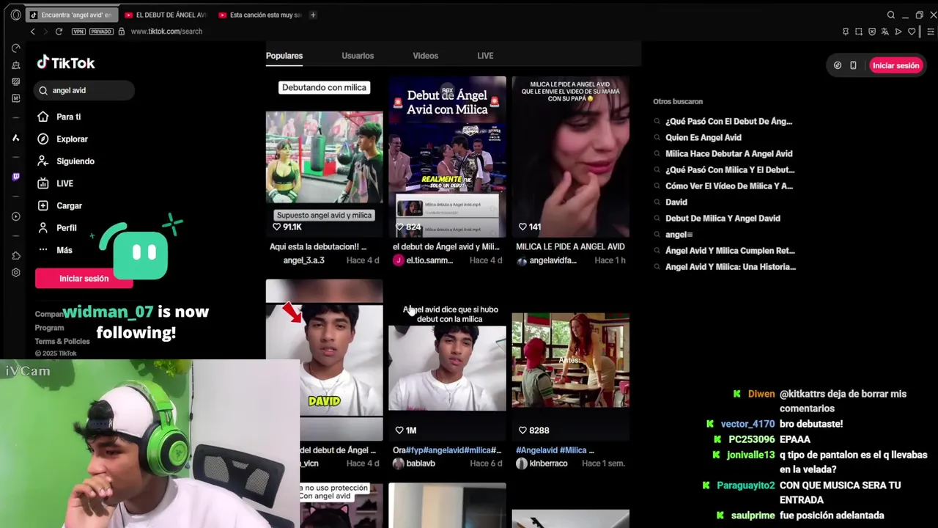
Task: Toggle the VPN badge in address bar
Action: point(78,32)
